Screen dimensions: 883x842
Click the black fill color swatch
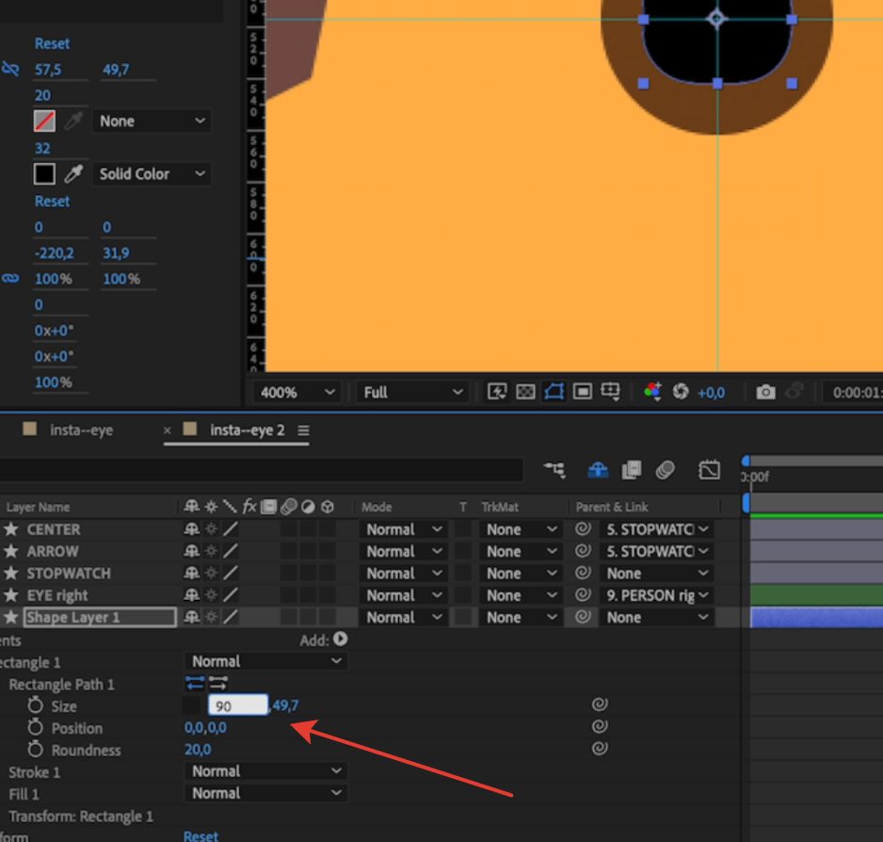[x=44, y=173]
